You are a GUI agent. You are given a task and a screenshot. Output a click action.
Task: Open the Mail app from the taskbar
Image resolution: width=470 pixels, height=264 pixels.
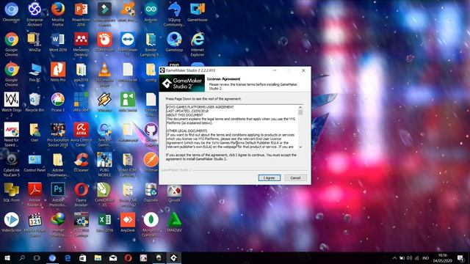pos(113,258)
